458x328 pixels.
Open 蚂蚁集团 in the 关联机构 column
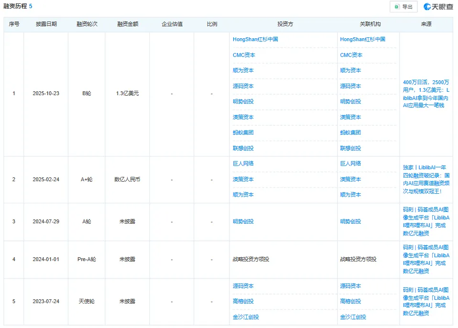350,132
